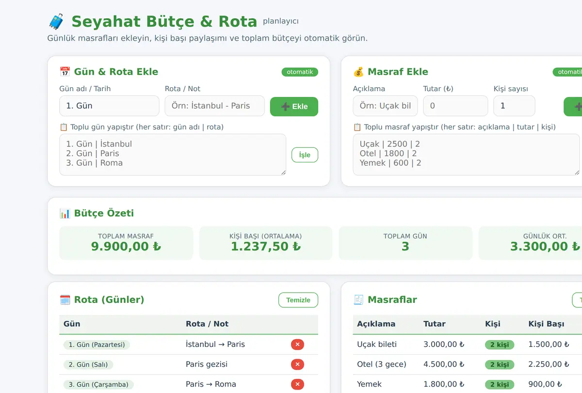Click the 3. Gün (Çarşamba) day tag
This screenshot has width=582, height=393.
98,384
